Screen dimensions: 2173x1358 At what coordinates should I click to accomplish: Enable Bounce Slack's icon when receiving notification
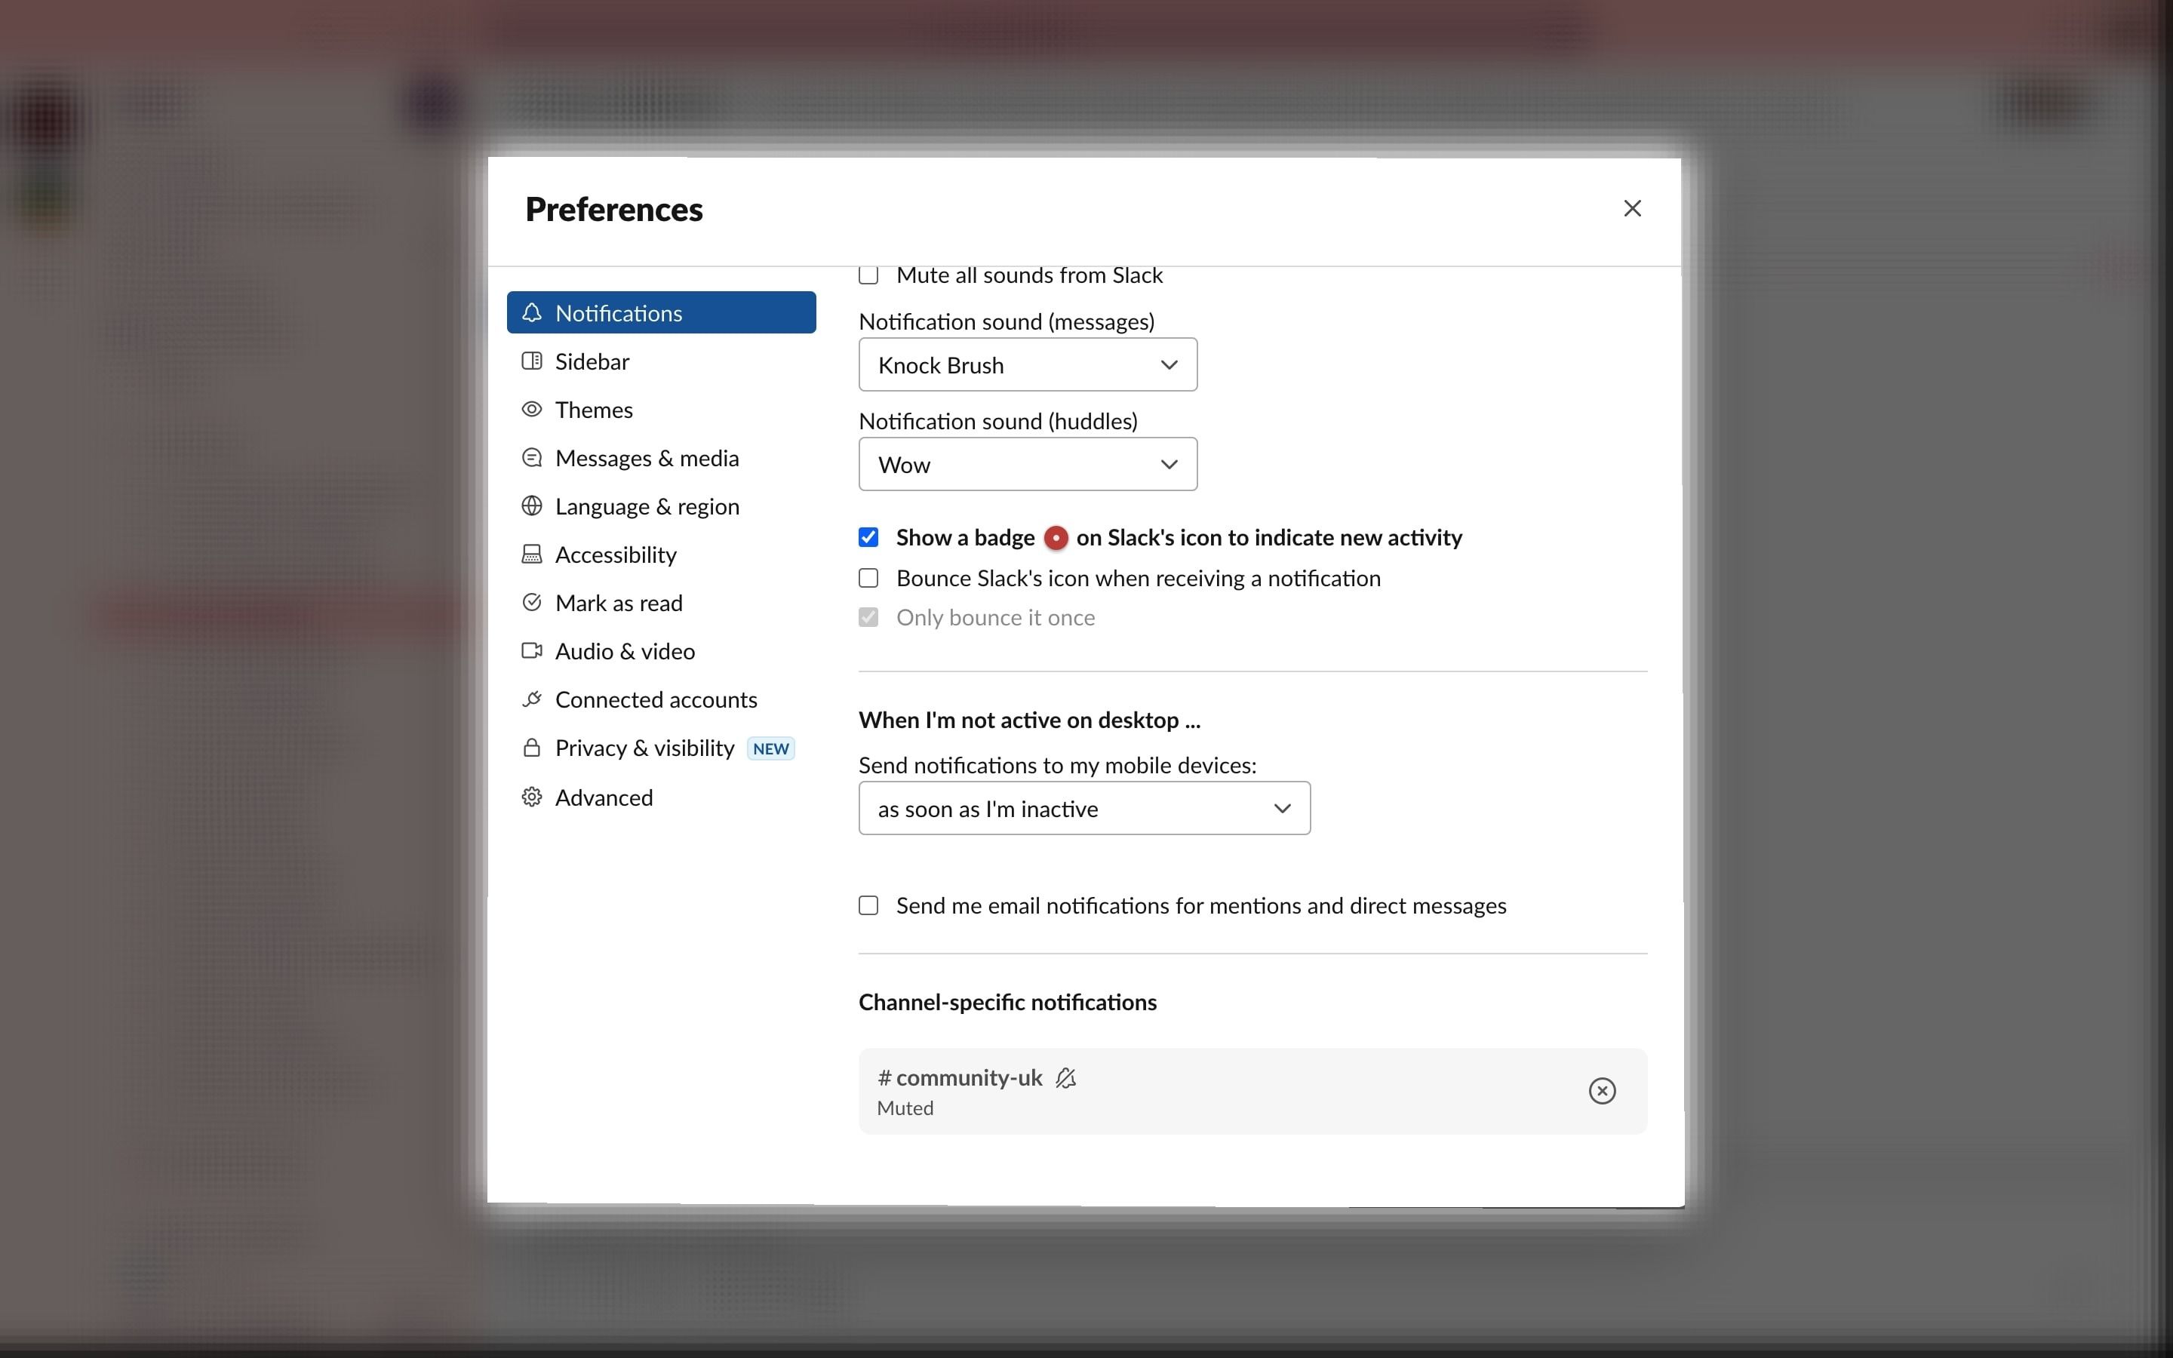tap(868, 579)
